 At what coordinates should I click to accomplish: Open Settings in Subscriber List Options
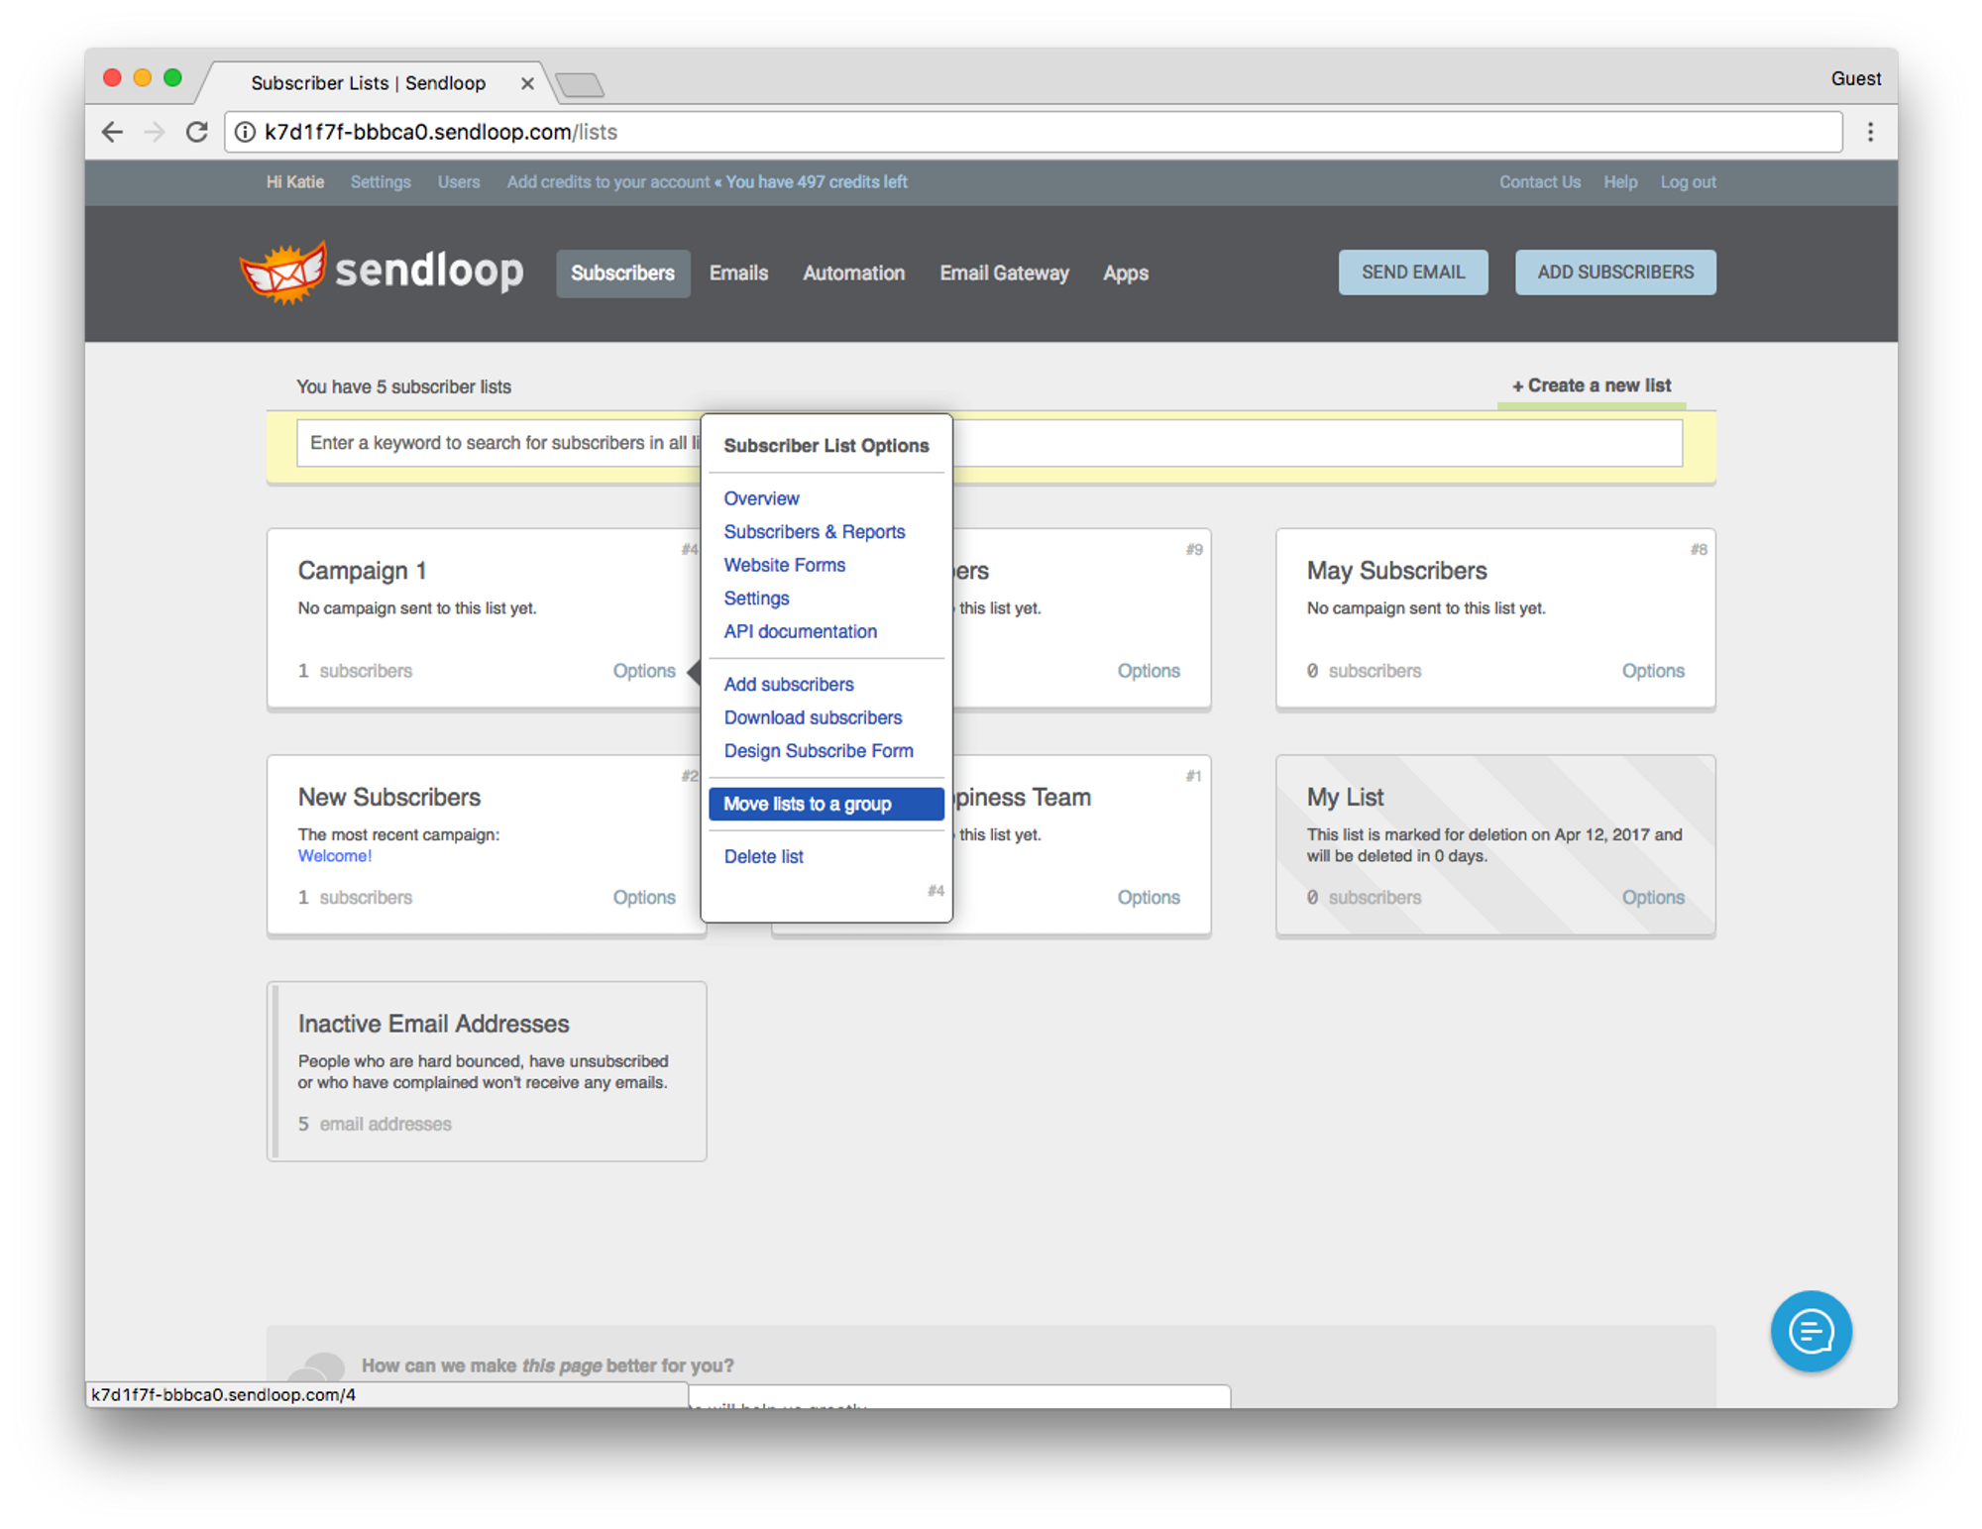(x=756, y=599)
